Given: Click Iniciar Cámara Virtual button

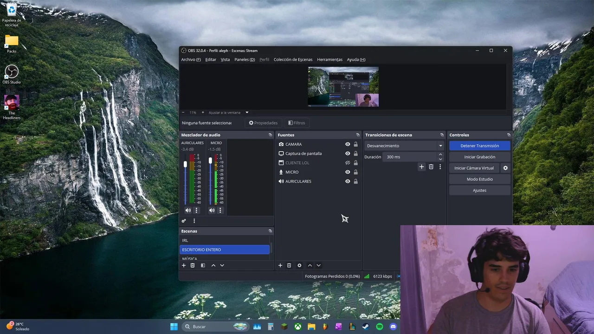Looking at the screenshot, I should coord(474,168).
